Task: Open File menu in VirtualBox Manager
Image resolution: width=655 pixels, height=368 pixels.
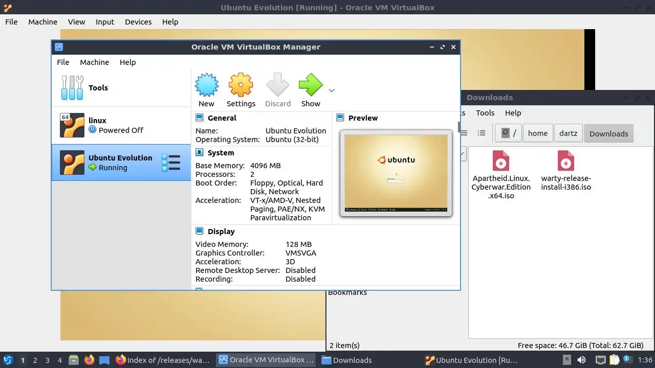Action: point(63,62)
